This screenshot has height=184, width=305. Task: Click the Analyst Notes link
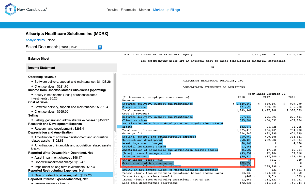click(35, 40)
